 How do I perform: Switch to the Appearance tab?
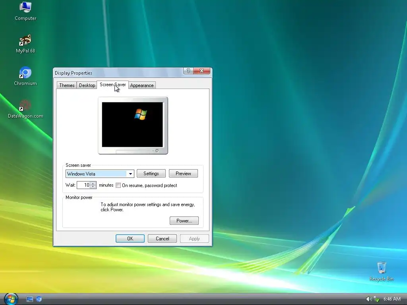[x=142, y=85]
